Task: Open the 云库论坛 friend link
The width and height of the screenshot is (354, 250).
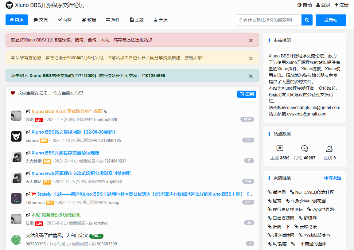Action: [305, 227]
